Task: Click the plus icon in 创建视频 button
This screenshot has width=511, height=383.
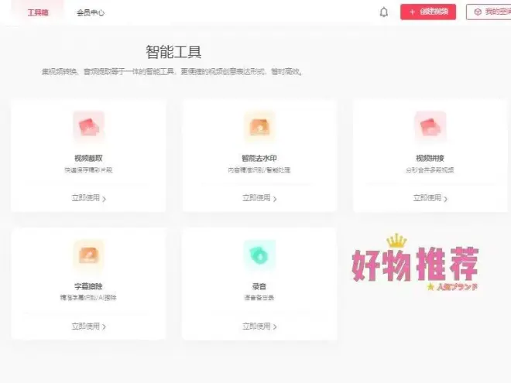Action: tap(412, 12)
